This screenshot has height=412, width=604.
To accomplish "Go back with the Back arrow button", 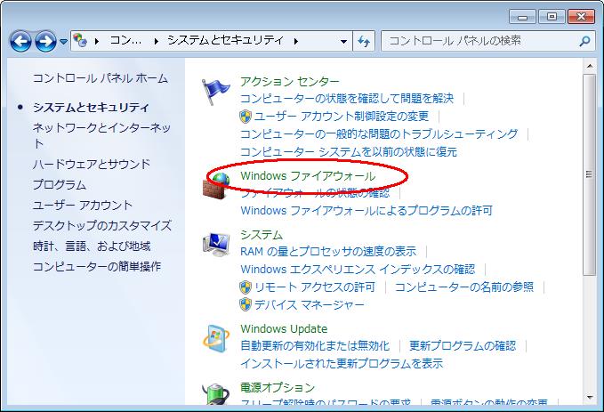I will (21, 41).
